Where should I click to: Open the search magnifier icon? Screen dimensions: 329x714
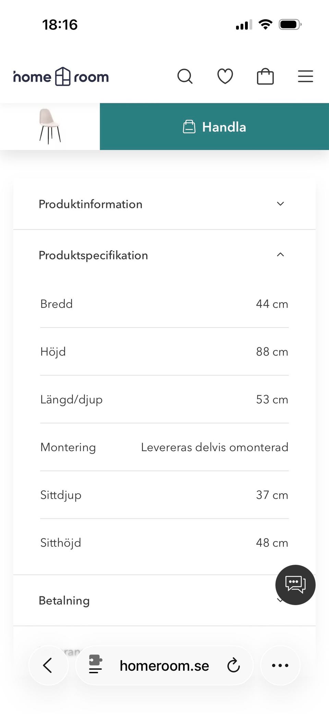coord(185,77)
